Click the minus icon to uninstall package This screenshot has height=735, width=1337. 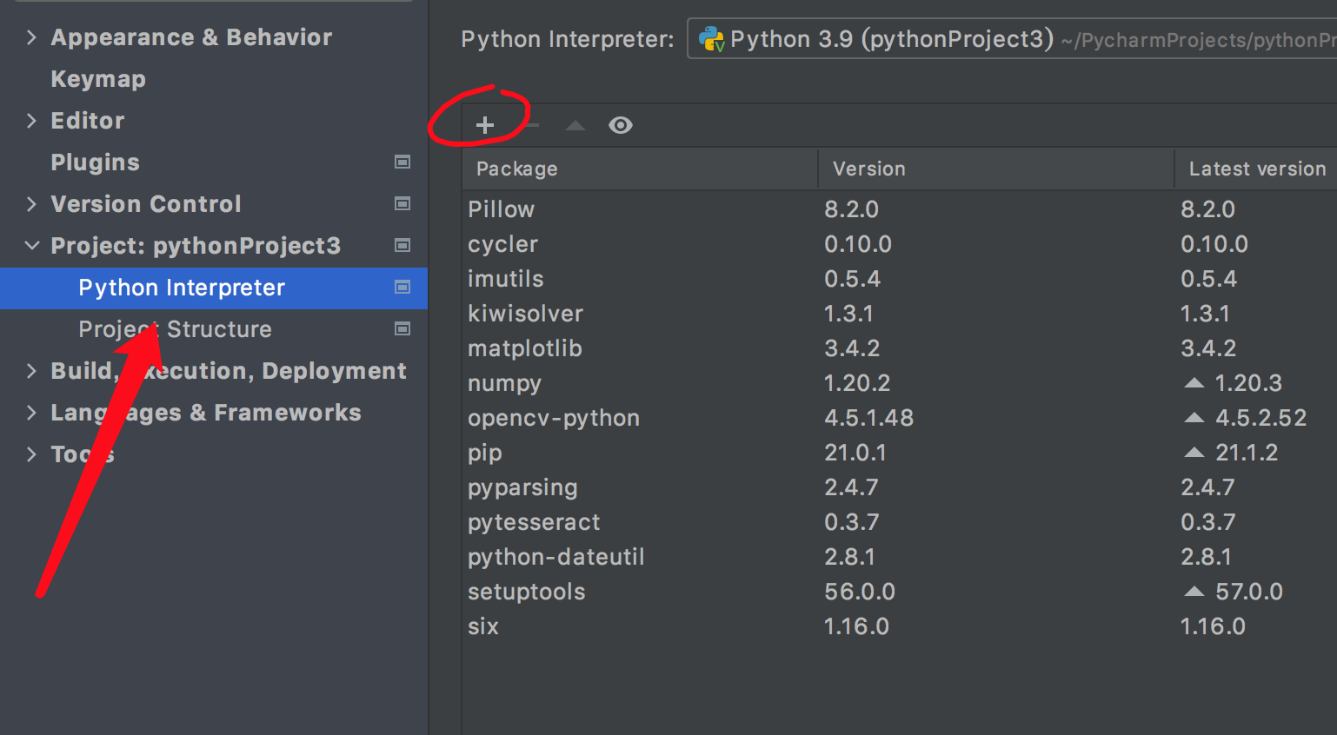point(533,125)
